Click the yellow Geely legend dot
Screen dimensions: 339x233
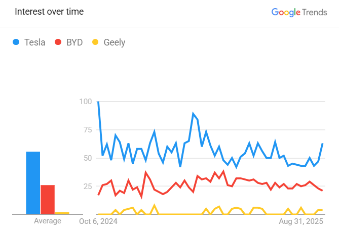[95, 42]
